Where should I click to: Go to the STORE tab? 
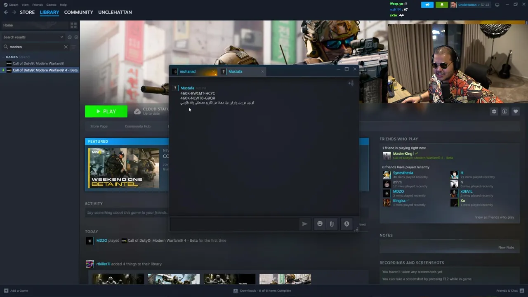pyautogui.click(x=27, y=12)
